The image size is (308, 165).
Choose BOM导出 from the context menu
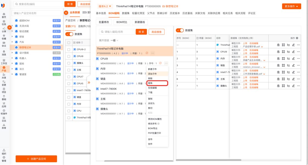(157, 128)
